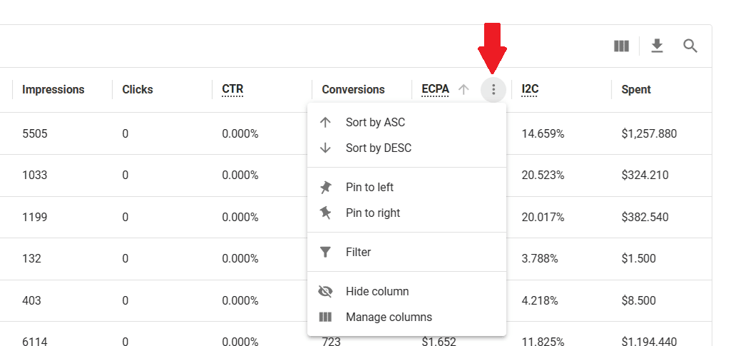Click the ECPA ascending sort arrow
The width and height of the screenshot is (738, 346).
pos(464,90)
